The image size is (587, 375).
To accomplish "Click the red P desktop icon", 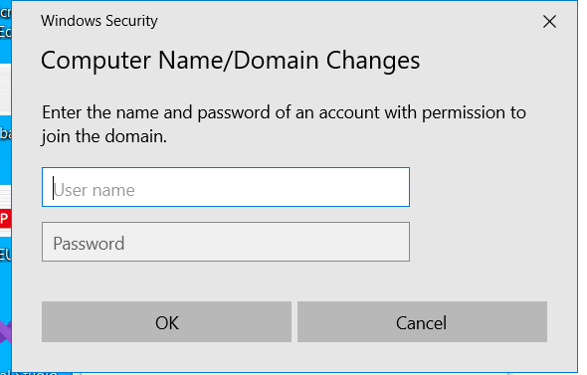I will pyautogui.click(x=5, y=219).
